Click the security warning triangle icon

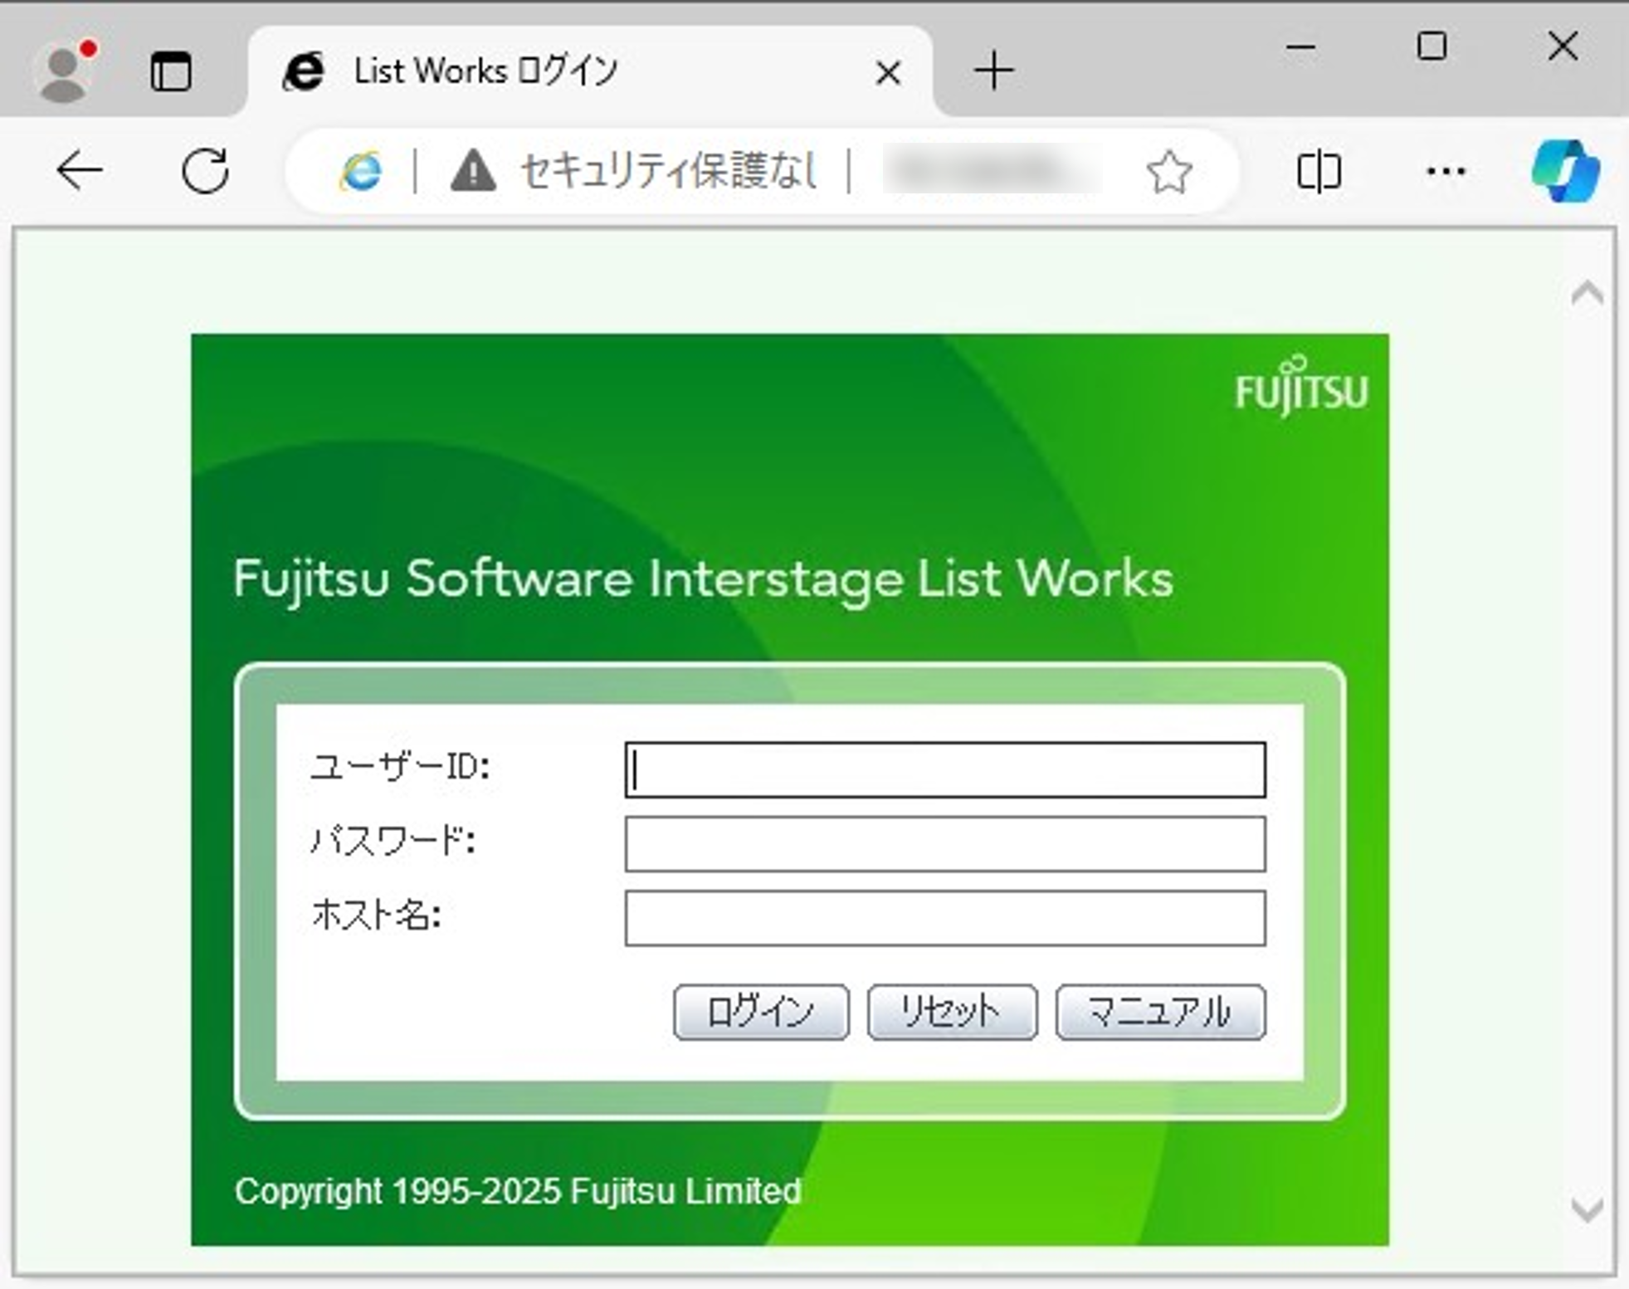tap(473, 171)
